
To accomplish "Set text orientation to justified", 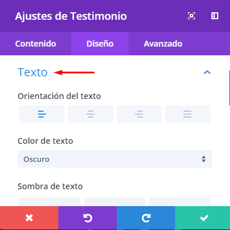I will coord(187,114).
